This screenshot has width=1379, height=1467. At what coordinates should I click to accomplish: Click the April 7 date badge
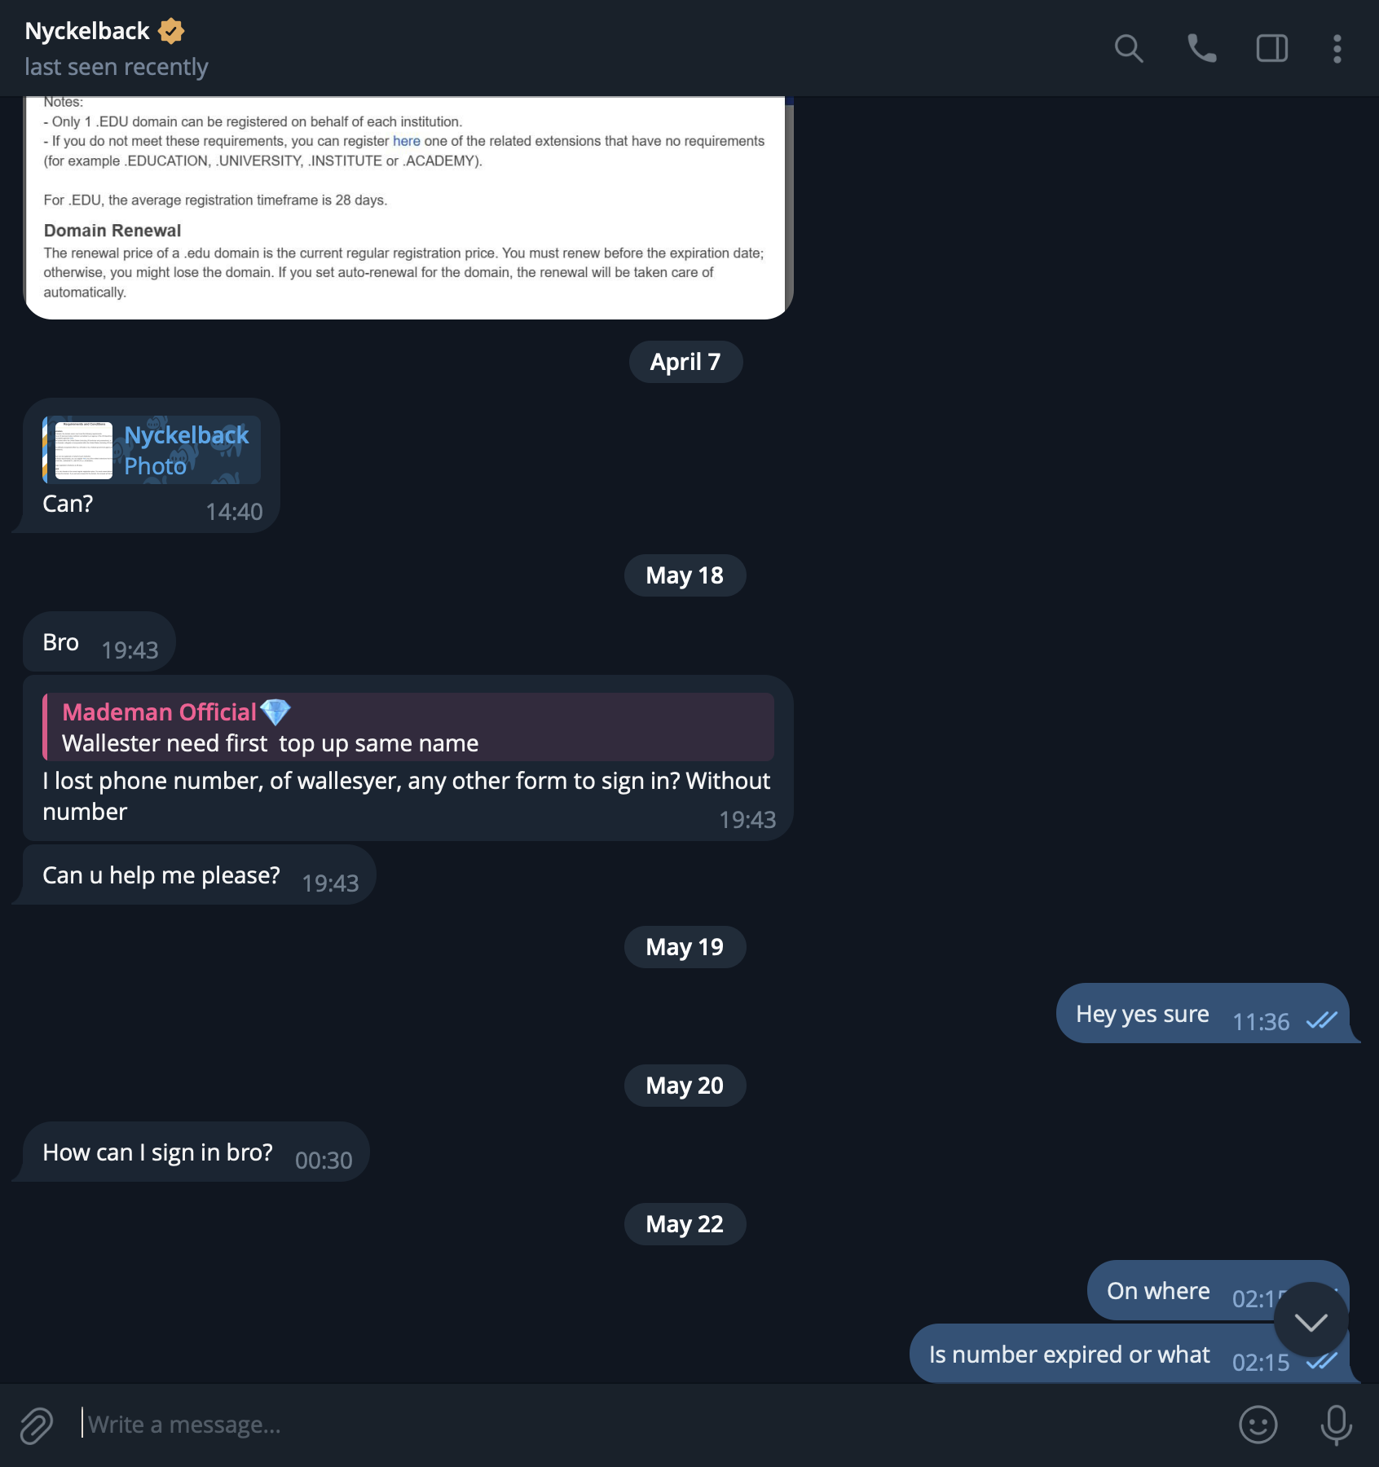(x=685, y=362)
